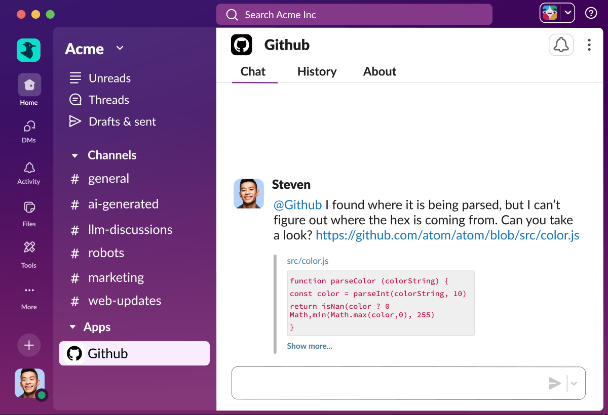Collapse the Channels section

(x=75, y=156)
